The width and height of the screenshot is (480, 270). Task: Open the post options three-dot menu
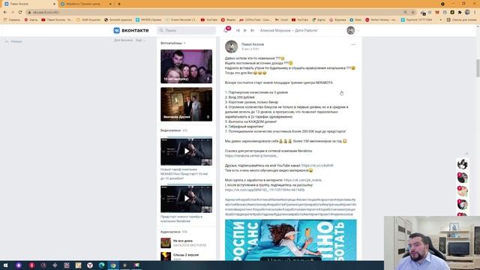[353, 44]
